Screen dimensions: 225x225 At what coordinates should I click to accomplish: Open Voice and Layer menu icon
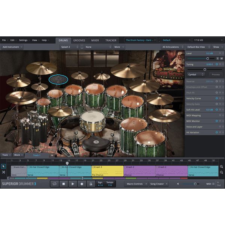(x=220, y=127)
